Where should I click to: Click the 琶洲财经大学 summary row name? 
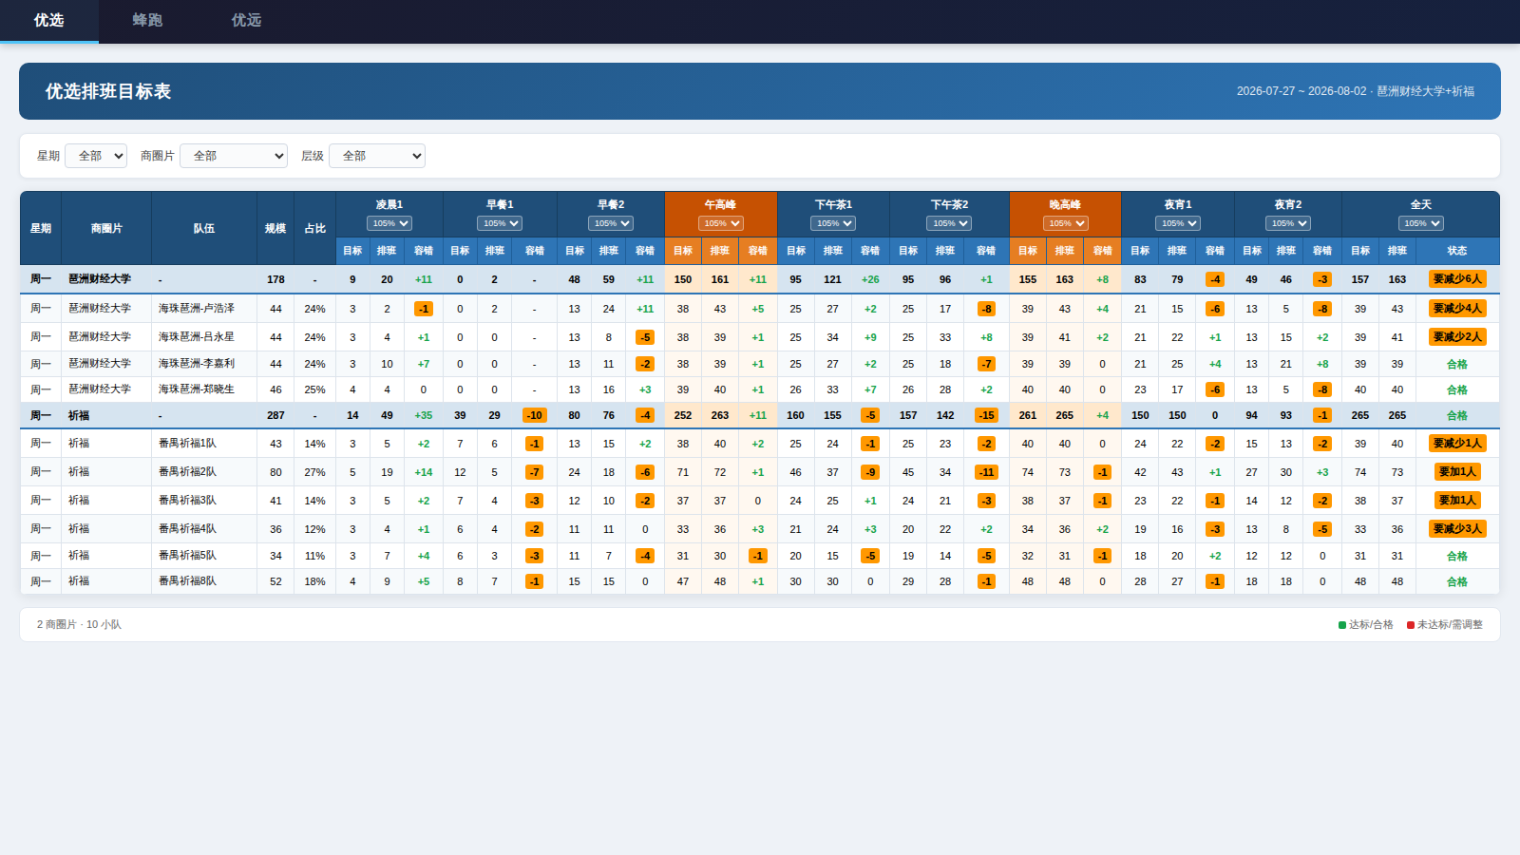coord(100,279)
